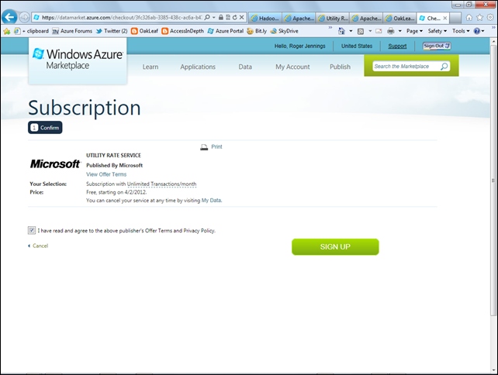
Task: Click the browser Home icon
Action: (469, 18)
